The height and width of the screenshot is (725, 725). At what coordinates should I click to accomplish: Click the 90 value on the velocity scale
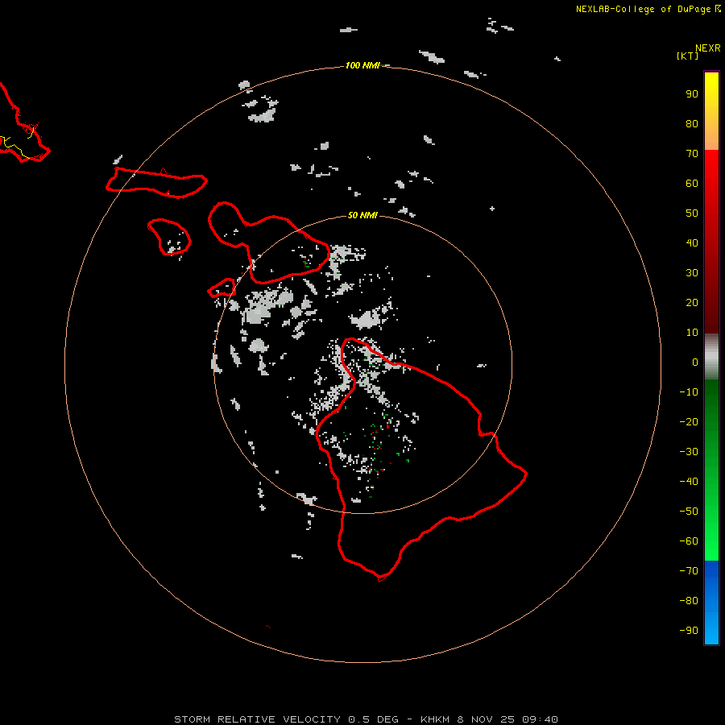point(692,94)
